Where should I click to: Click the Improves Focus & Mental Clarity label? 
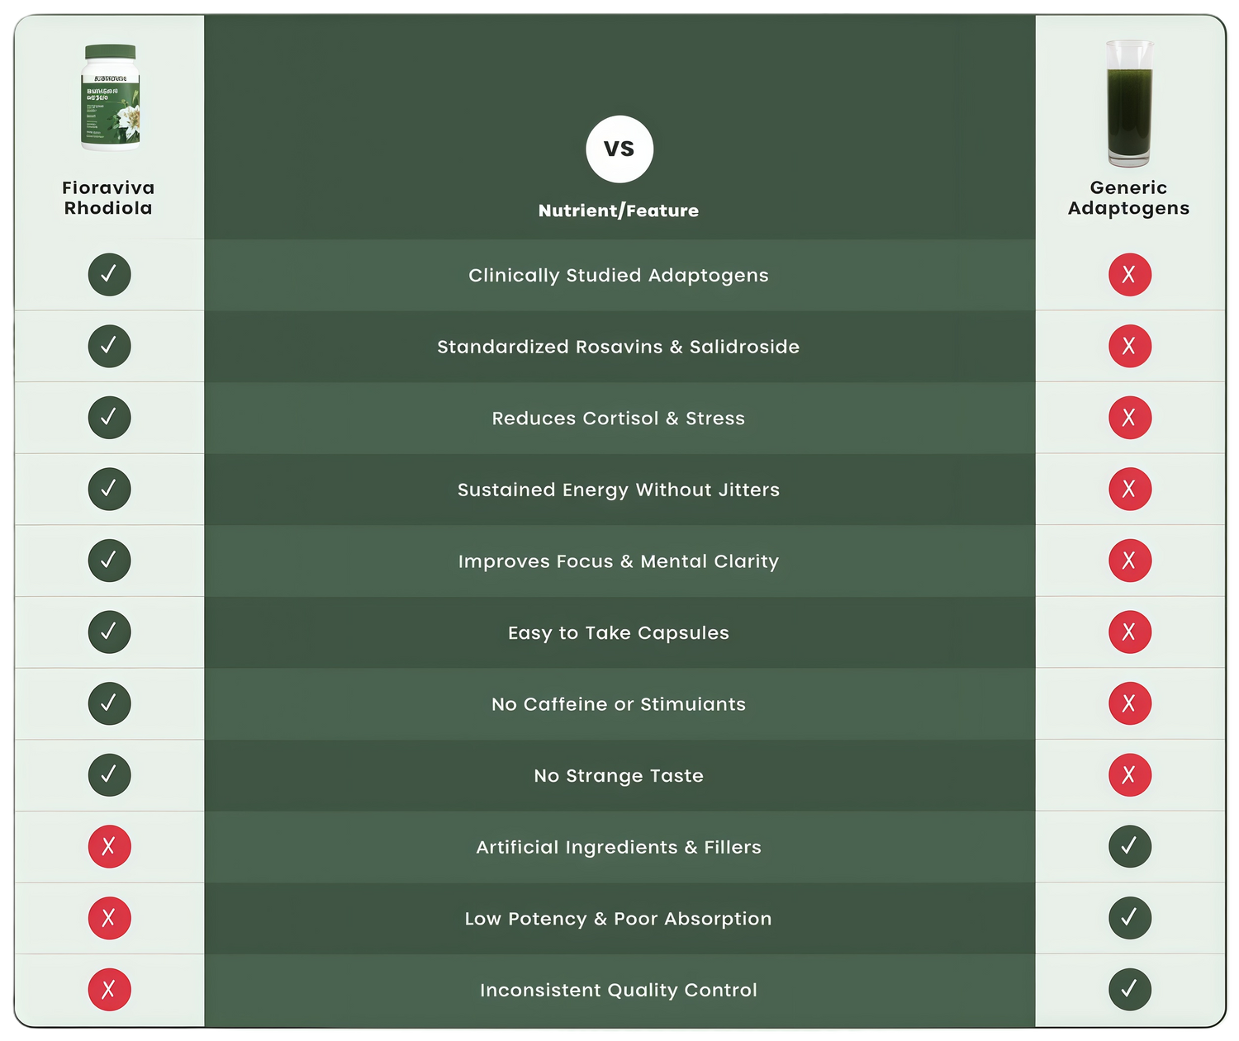point(619,561)
